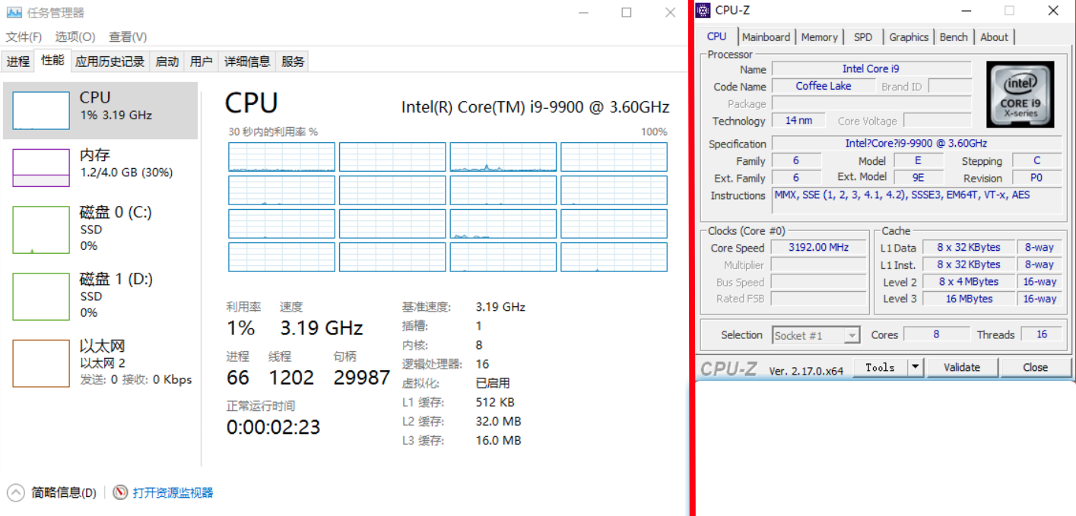The height and width of the screenshot is (516, 1076).
Task: Click the resource monitor icon
Action: pyautogui.click(x=120, y=492)
